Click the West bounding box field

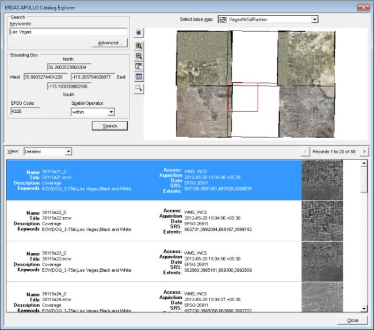tap(45, 77)
